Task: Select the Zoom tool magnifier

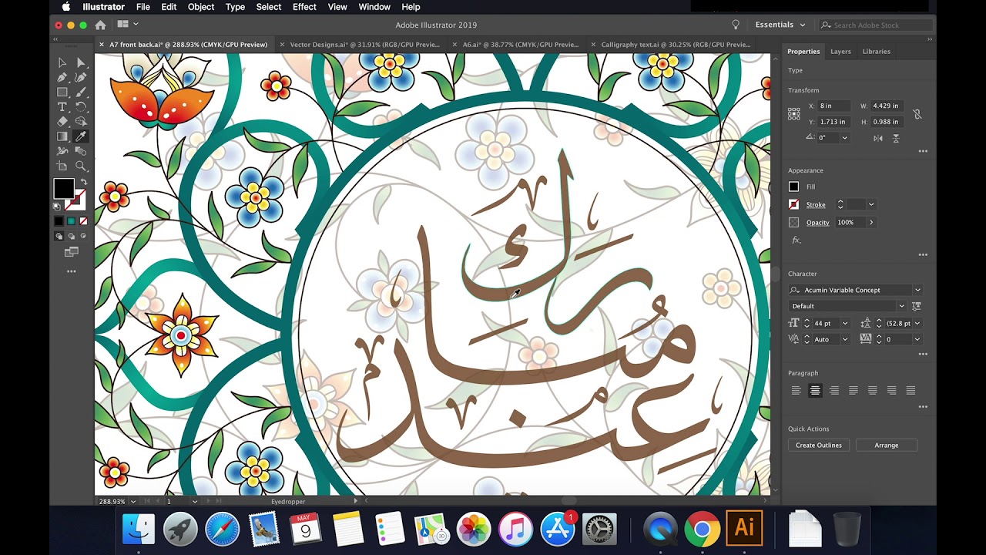Action: coord(81,166)
